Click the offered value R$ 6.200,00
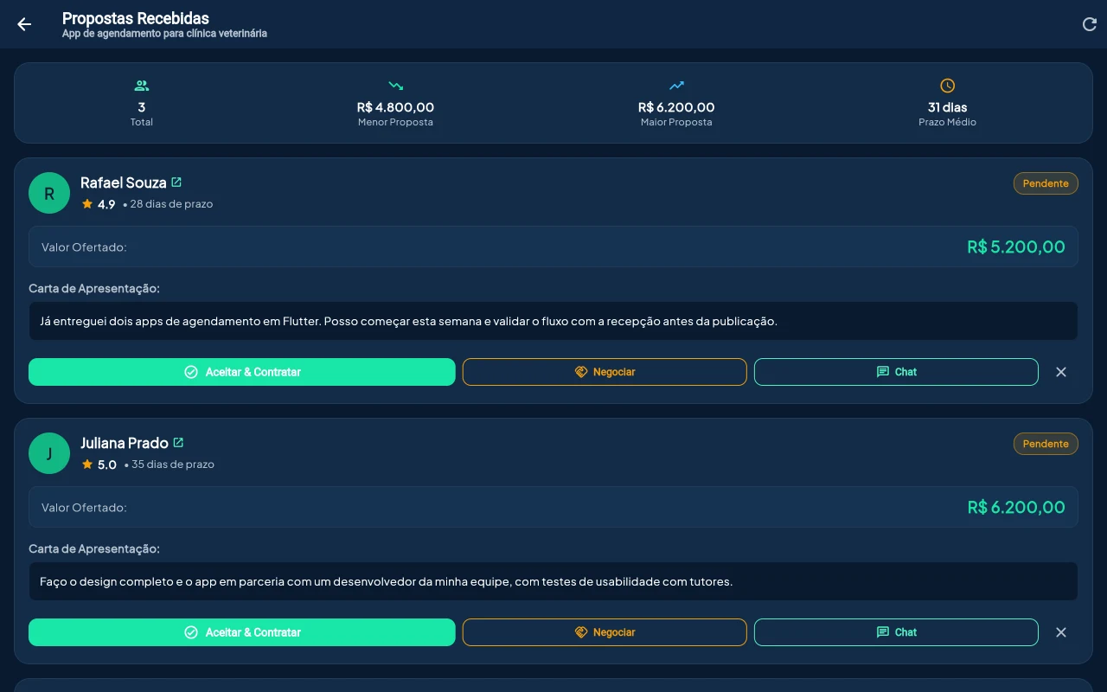 [x=1016, y=507]
